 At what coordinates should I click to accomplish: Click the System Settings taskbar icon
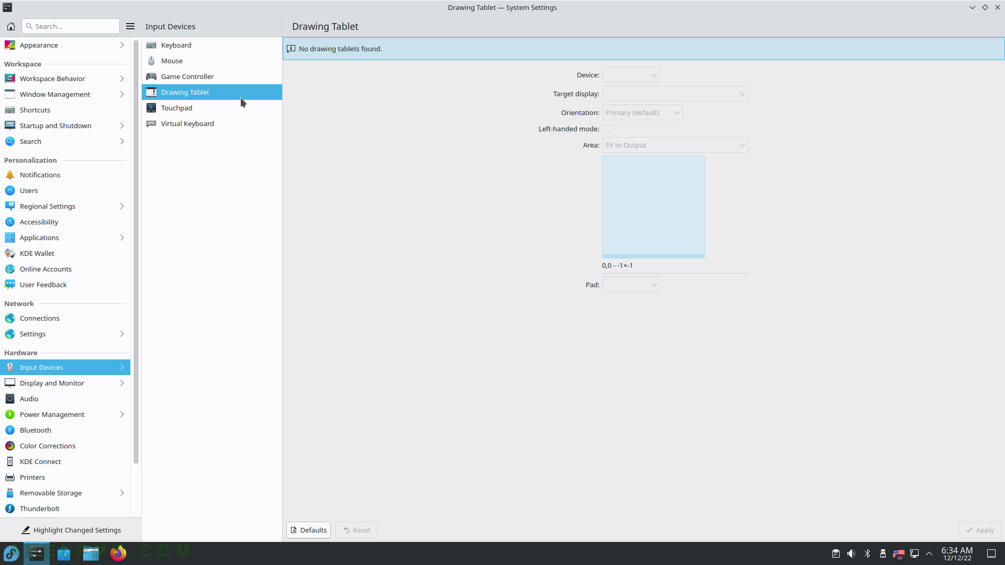37,553
